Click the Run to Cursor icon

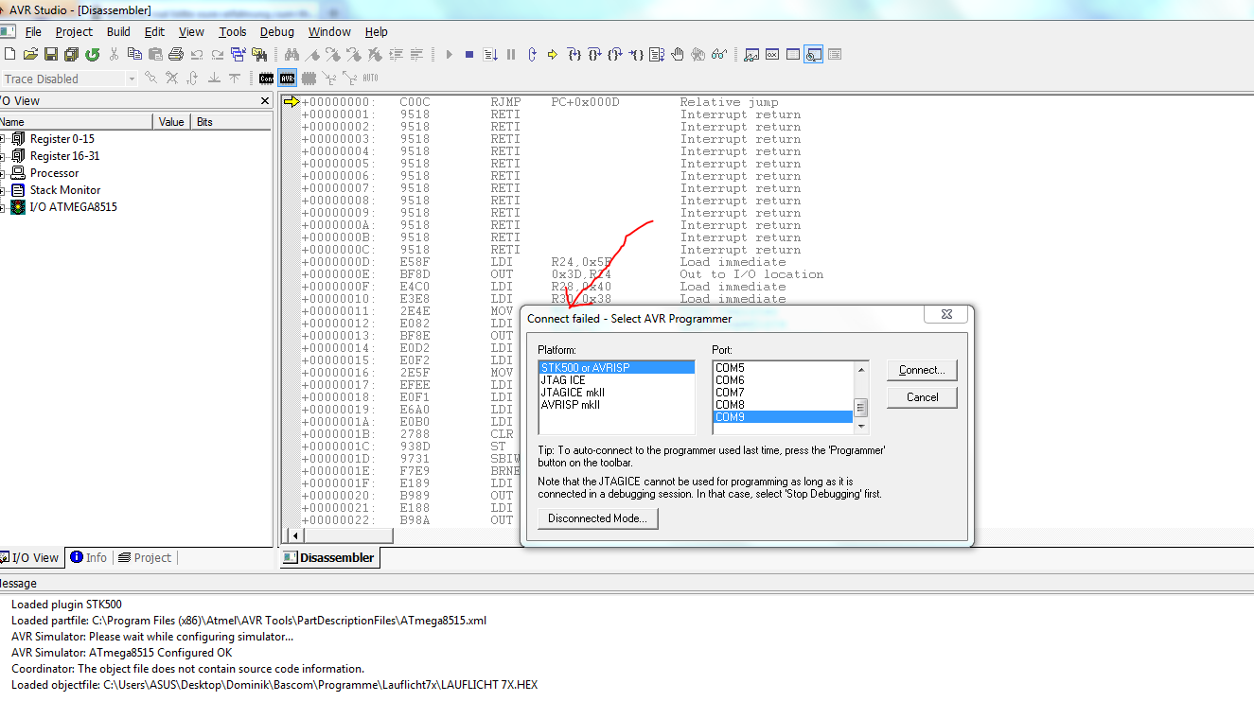point(636,55)
